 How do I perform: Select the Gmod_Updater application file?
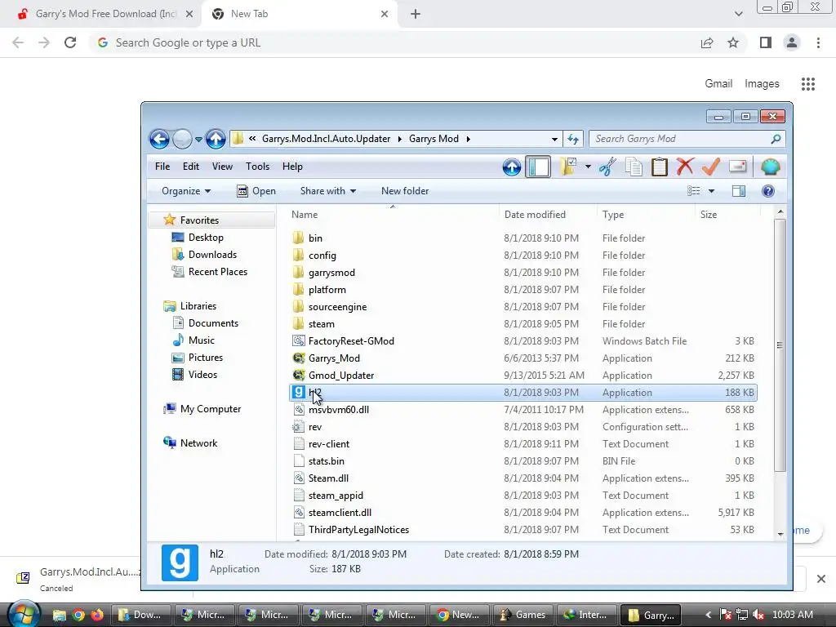pyautogui.click(x=341, y=376)
